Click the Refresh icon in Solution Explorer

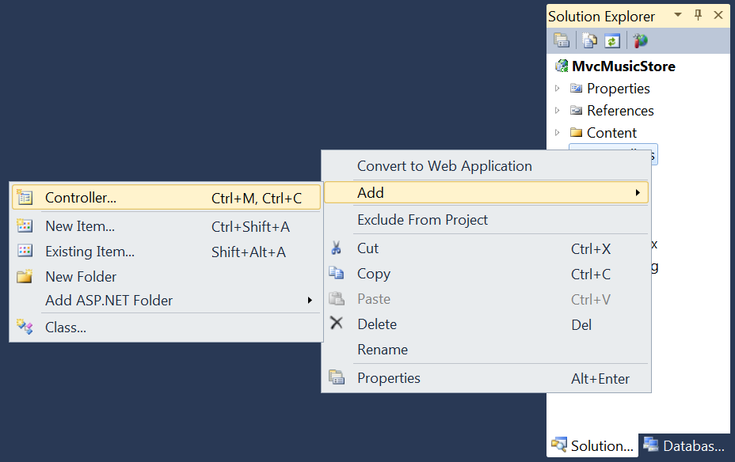coord(611,40)
